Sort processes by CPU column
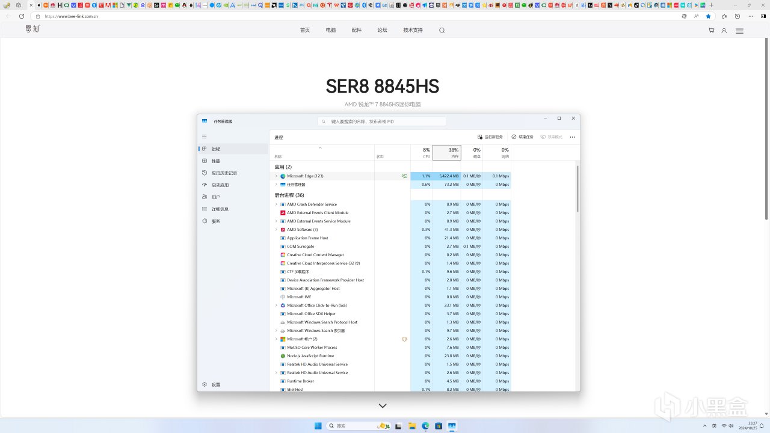 pyautogui.click(x=421, y=152)
